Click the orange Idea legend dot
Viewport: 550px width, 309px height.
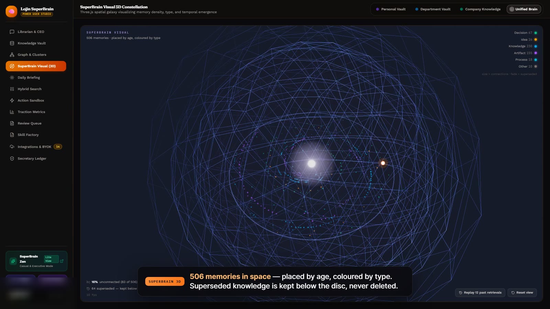[x=536, y=39]
